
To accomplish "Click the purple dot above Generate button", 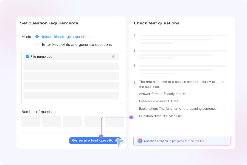I will point(101,136).
